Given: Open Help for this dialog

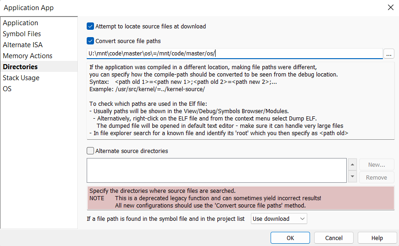Looking at the screenshot, I should coord(377,238).
